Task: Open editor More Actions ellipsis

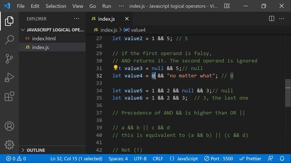Action: pyautogui.click(x=281, y=19)
